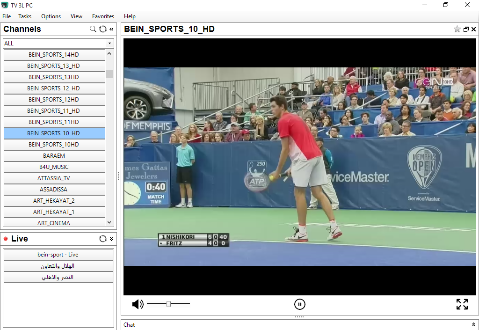This screenshot has width=479, height=330.
Task: Select channel ART_HEKAYAT_2
Action: click(54, 201)
